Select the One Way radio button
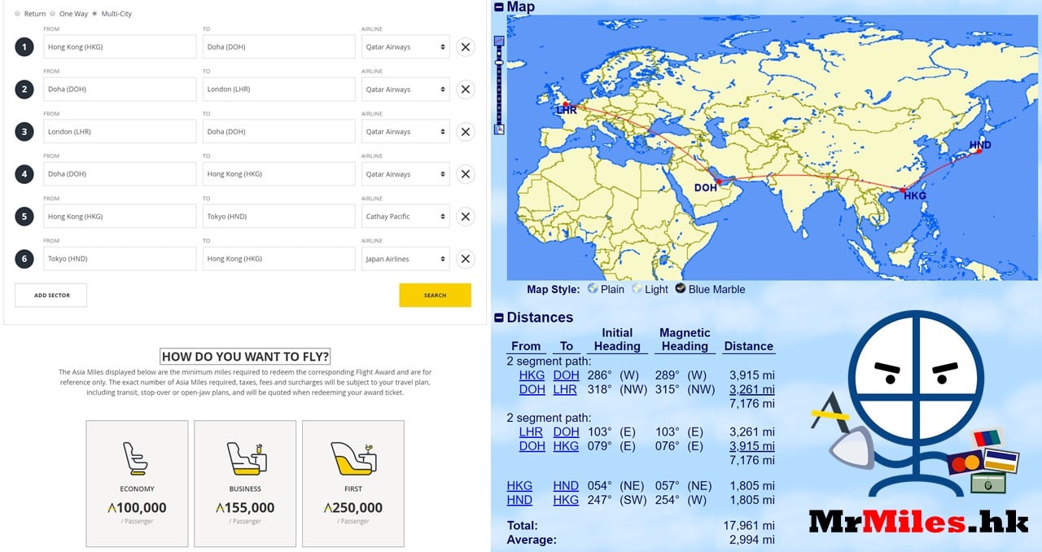This screenshot has height=552, width=1042. tap(53, 14)
